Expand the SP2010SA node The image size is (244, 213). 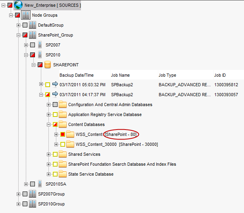(x=26, y=184)
